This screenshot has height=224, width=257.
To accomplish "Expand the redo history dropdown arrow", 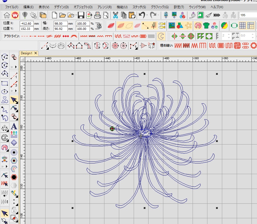I will 158,15.
